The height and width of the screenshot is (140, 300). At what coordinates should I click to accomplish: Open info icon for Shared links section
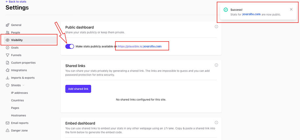(x=217, y=65)
